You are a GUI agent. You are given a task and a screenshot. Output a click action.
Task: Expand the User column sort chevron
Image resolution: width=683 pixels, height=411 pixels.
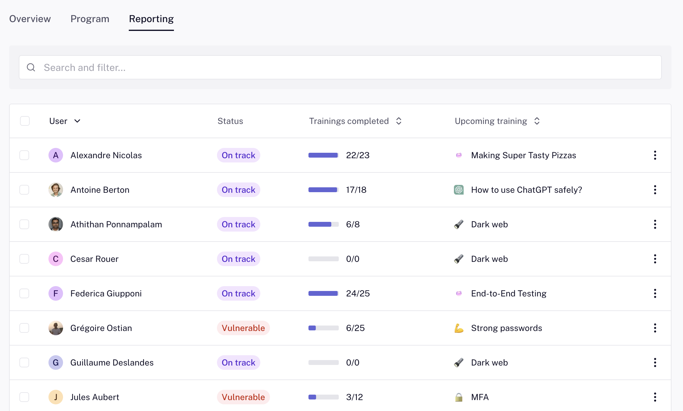[x=77, y=121]
